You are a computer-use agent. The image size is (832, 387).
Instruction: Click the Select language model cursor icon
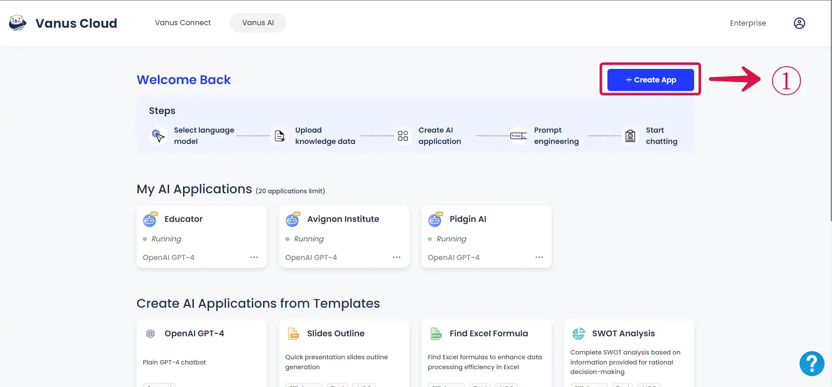158,136
